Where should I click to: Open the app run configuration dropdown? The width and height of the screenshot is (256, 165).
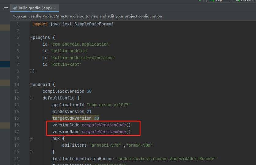pyautogui.click(x=218, y=1)
